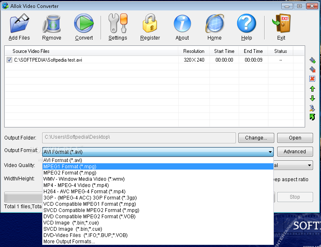Open the Advanced format settings button
The height and width of the screenshot is (247, 321).
coord(295,152)
